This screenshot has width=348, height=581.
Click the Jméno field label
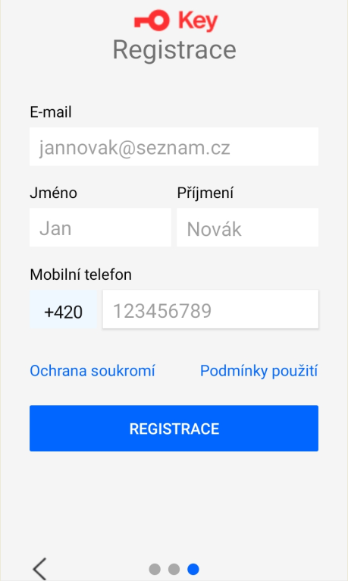[x=54, y=193]
